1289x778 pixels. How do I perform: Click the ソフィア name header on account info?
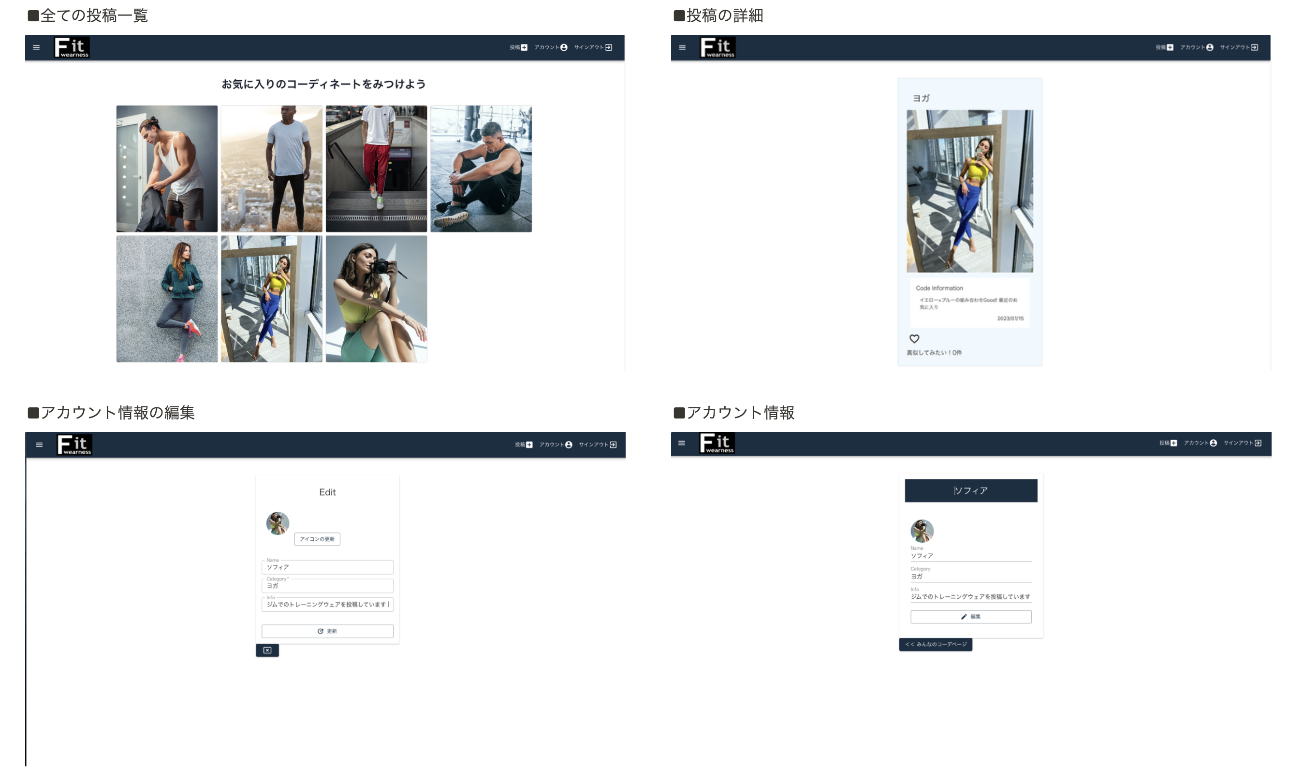970,490
